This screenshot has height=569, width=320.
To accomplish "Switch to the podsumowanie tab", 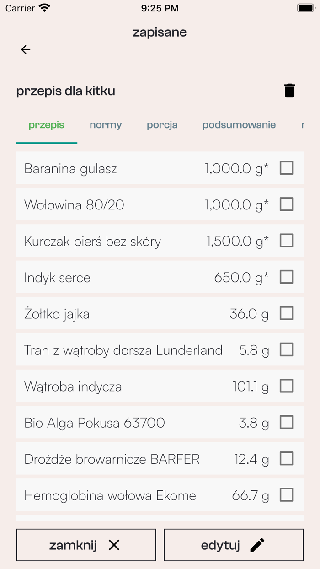I will [239, 124].
